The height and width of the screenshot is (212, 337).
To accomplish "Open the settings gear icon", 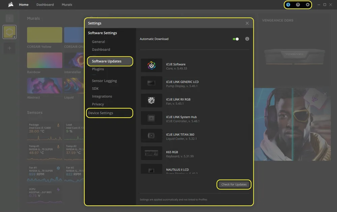I will [x=308, y=4].
